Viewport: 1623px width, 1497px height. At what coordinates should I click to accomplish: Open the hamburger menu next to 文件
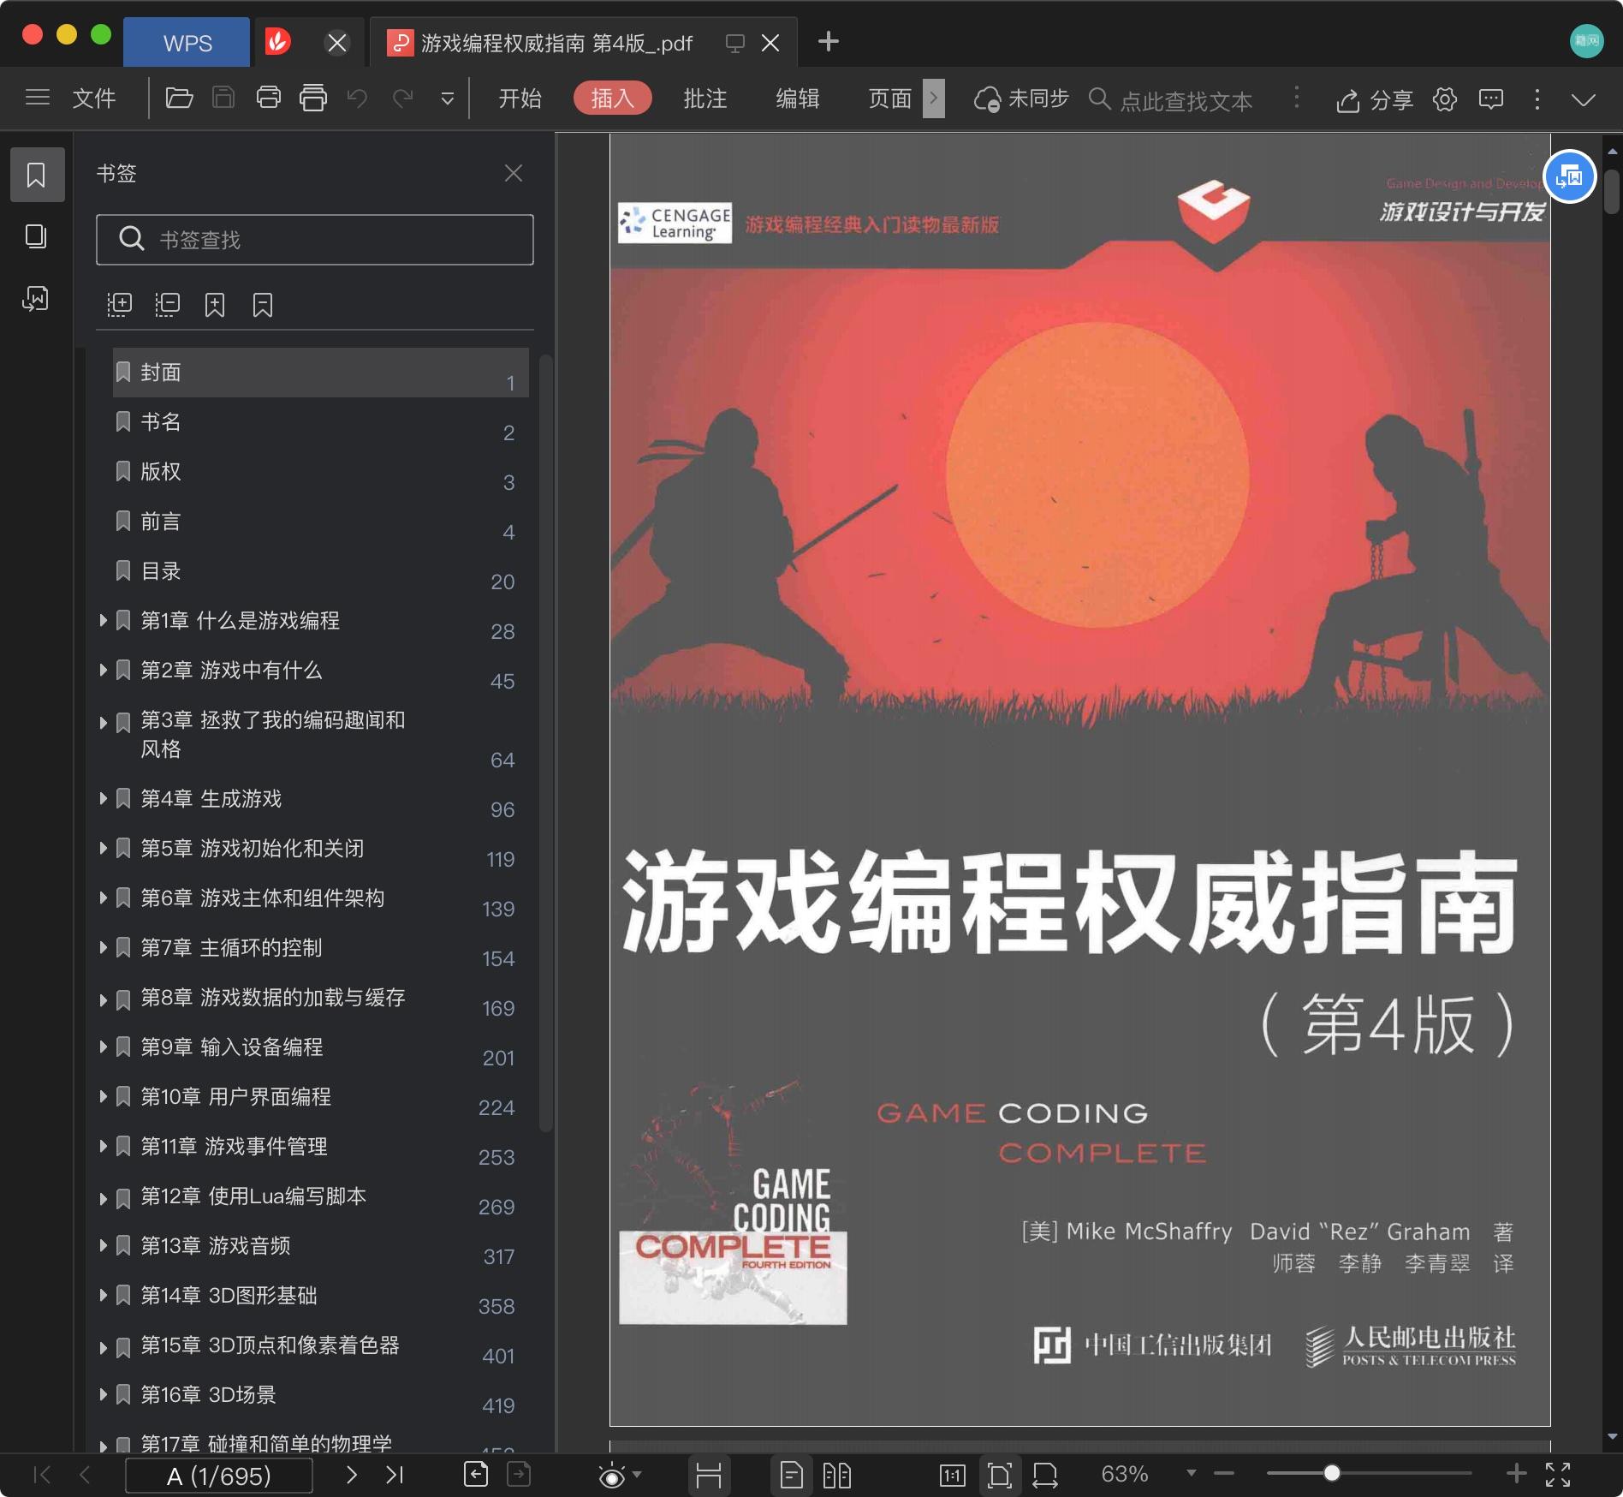38,98
